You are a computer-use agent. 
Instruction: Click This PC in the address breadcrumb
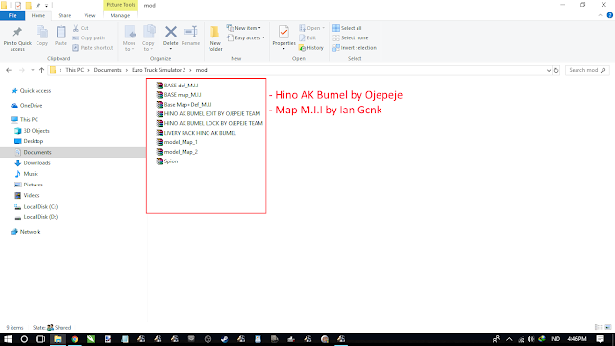tap(75, 70)
